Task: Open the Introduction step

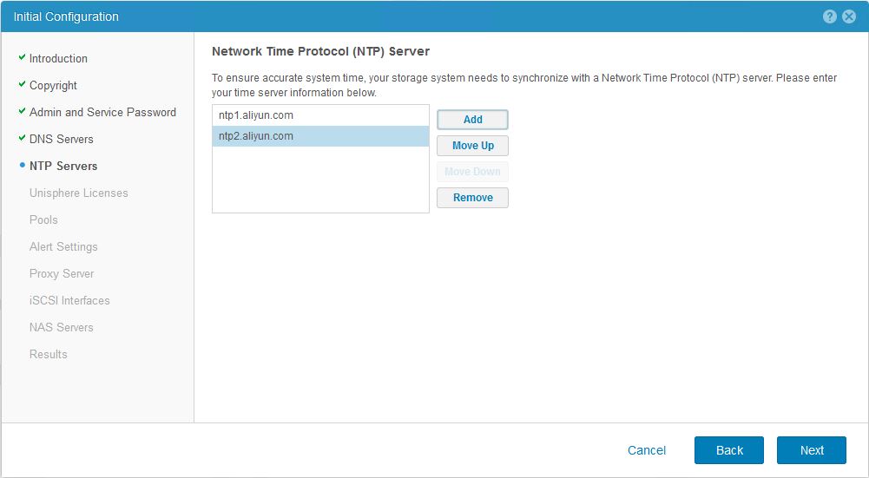Action: (58, 58)
